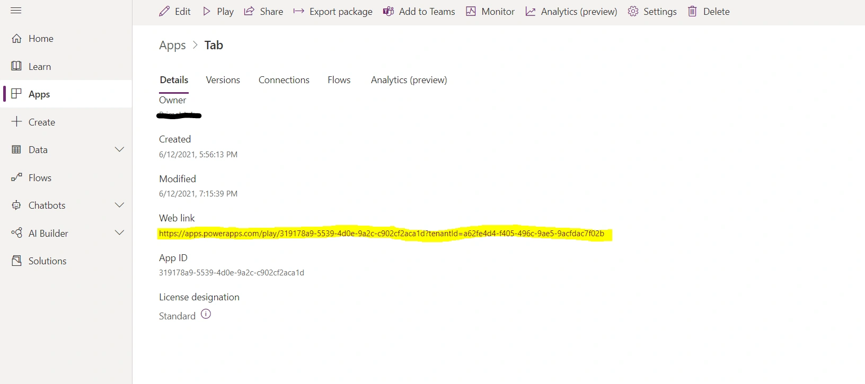Click the AI Builder icon
This screenshot has width=865, height=384.
17,233
